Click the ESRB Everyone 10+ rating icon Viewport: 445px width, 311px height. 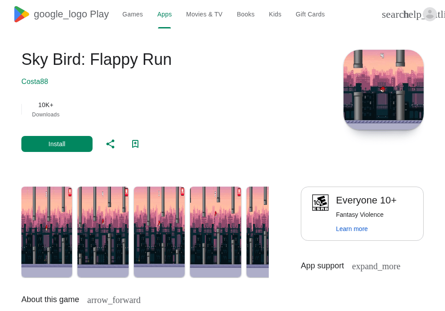coord(320,203)
